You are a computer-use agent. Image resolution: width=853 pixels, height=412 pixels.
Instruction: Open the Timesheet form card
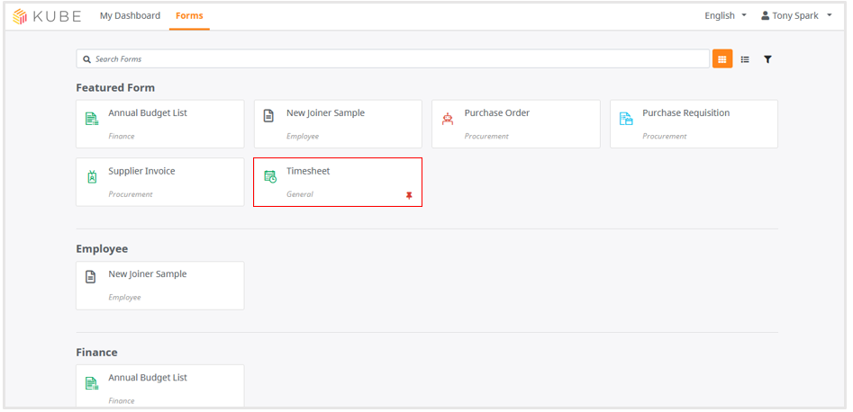tap(338, 182)
